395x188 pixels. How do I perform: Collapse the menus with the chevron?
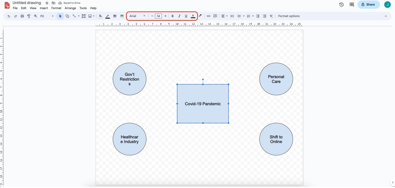(x=386, y=16)
